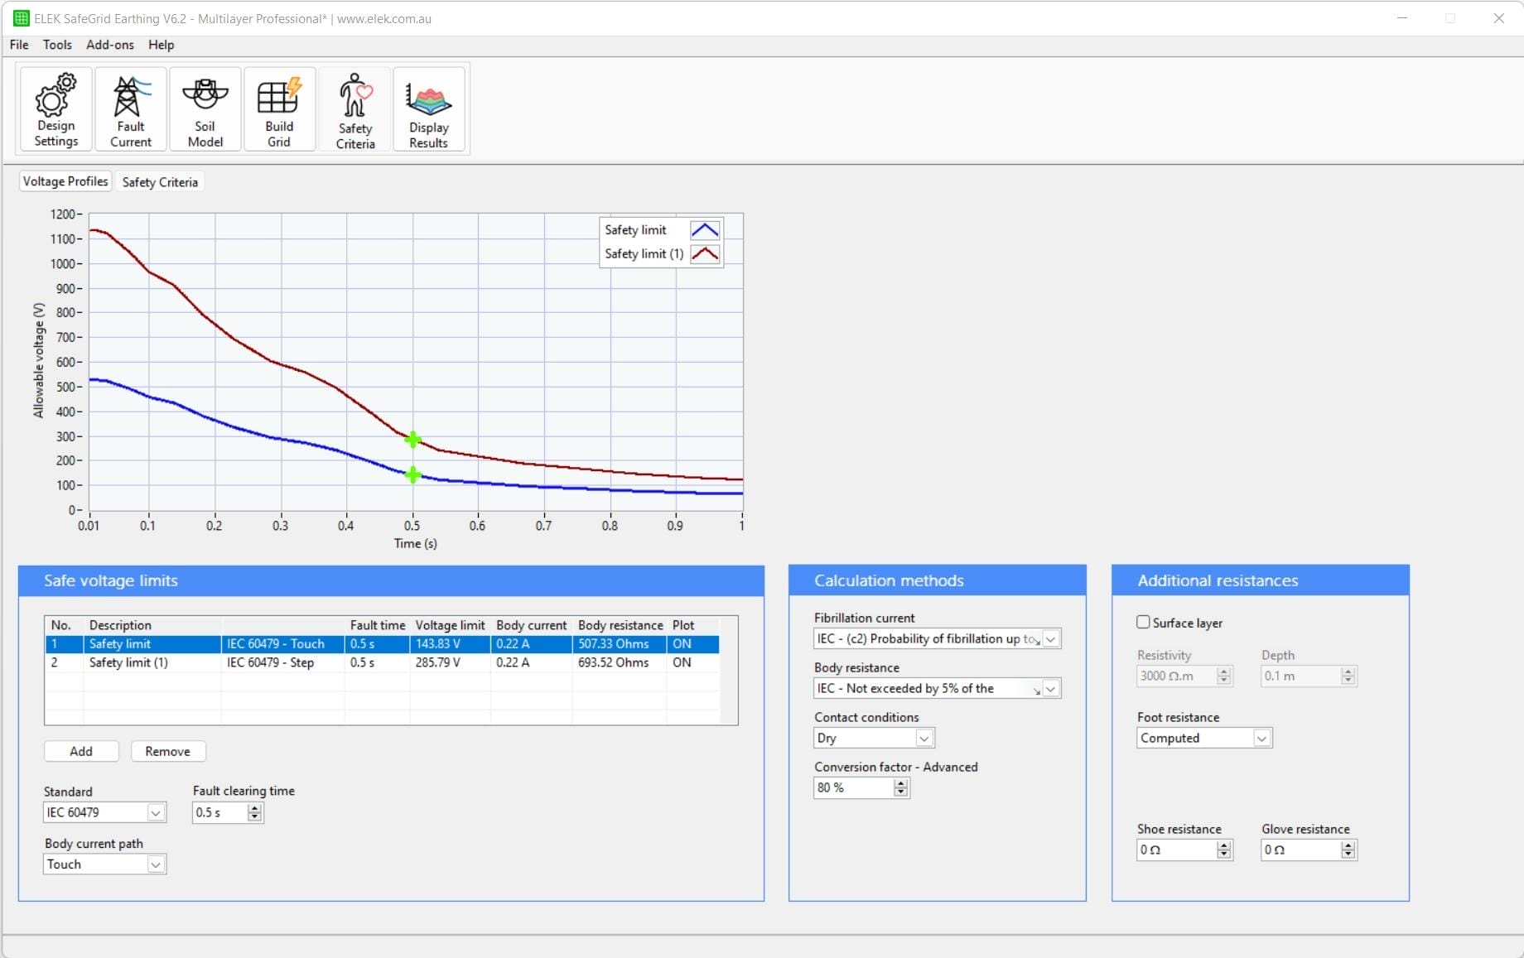Click the Add button under the limits table
The image size is (1524, 958).
pyautogui.click(x=80, y=751)
